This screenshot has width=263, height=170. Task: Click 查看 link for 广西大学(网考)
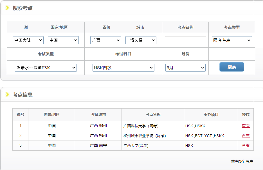246,146
